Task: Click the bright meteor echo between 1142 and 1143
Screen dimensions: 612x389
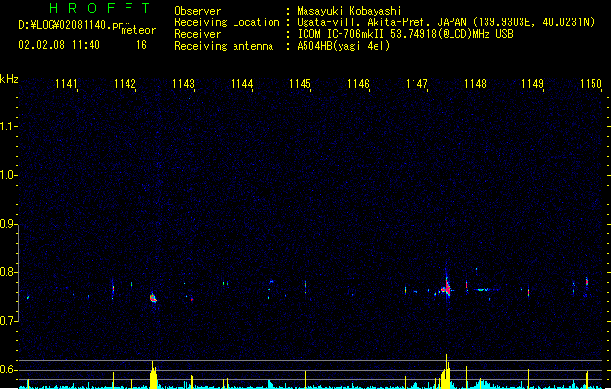Action: coord(153,298)
